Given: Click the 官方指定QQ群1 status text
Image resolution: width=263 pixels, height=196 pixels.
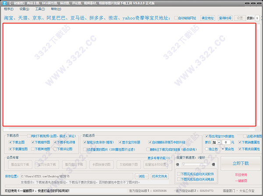Looking at the screenshot, I should tap(148, 191).
